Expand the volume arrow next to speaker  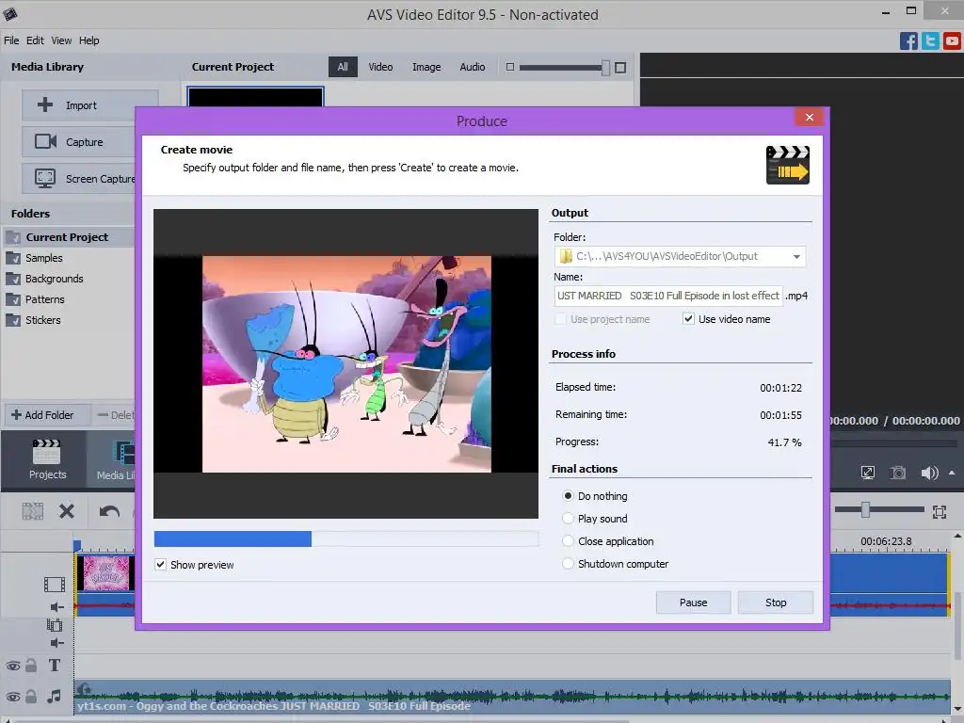952,473
